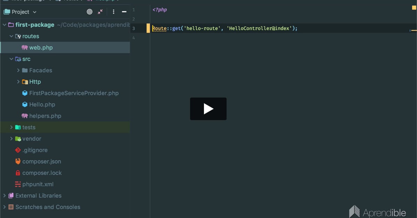Click the 'Route' class name in code
417x218 pixels.
(160, 28)
